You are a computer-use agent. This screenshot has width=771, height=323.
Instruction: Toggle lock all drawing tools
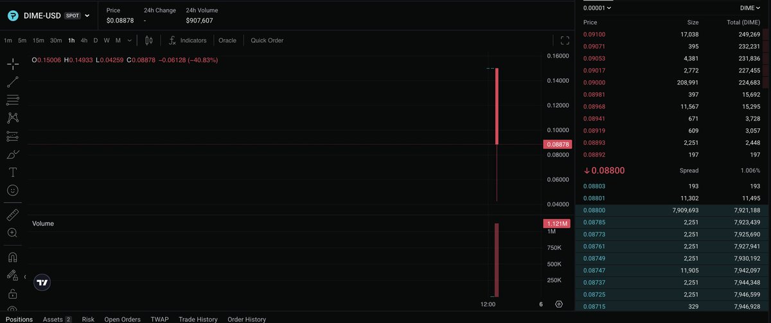point(12,294)
